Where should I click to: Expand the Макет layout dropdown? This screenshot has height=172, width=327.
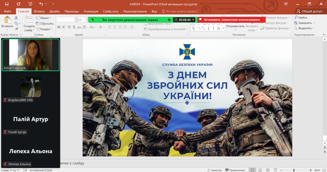[44, 18]
